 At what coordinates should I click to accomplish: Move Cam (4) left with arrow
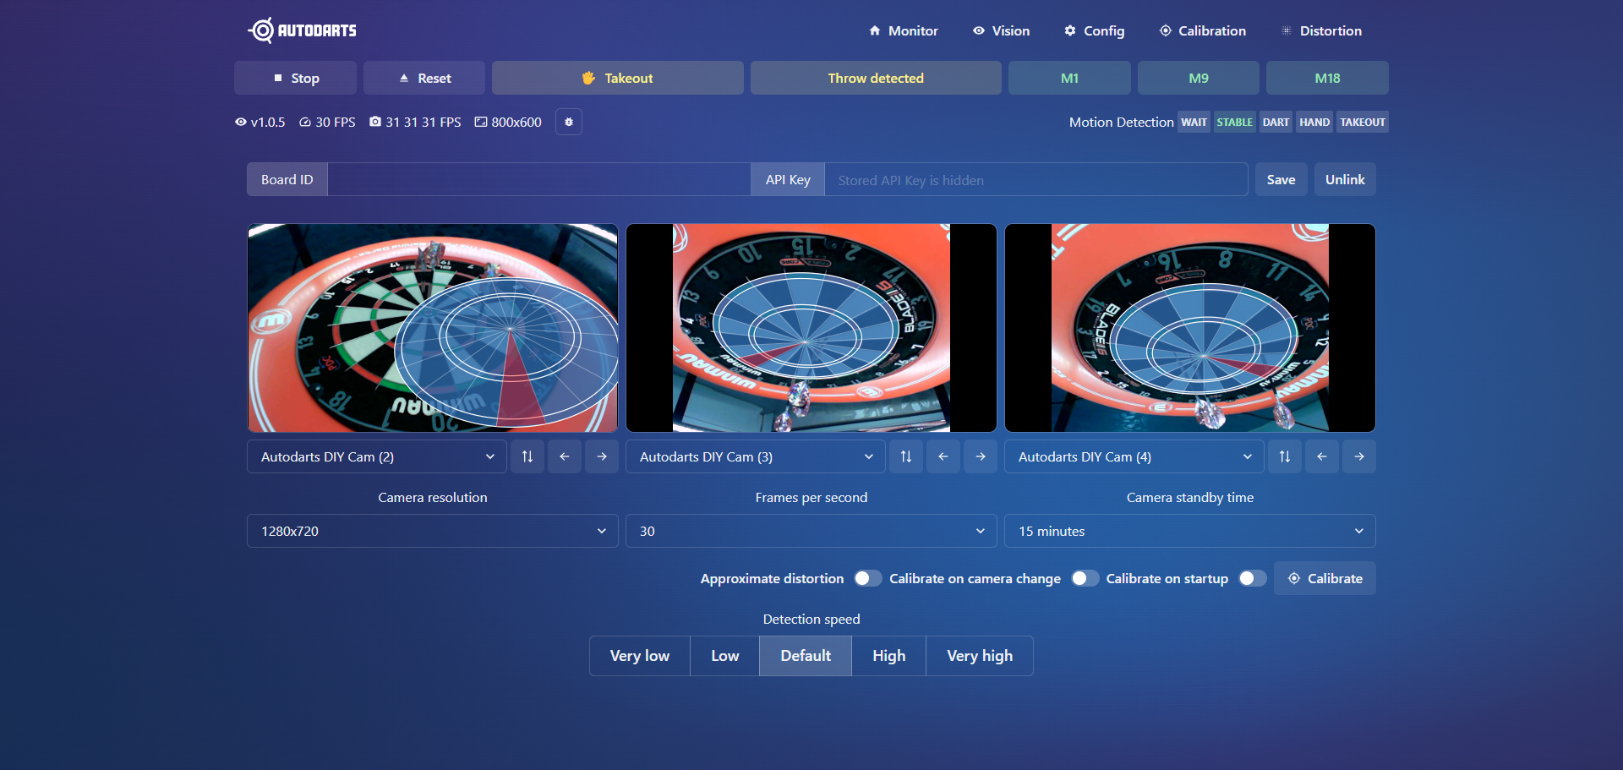(1322, 456)
